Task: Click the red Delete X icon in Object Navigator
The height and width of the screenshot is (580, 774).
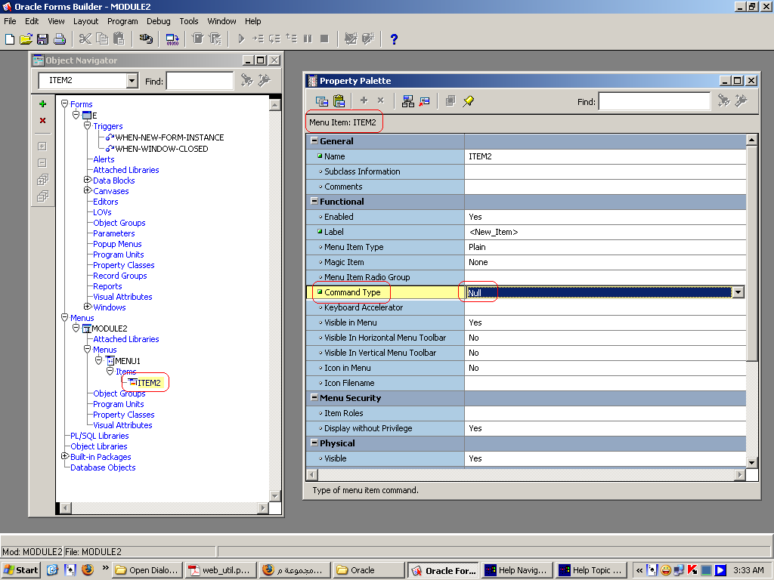Action: point(42,121)
